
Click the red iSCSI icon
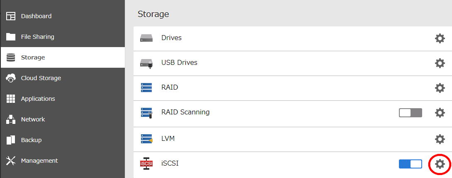pos(146,164)
